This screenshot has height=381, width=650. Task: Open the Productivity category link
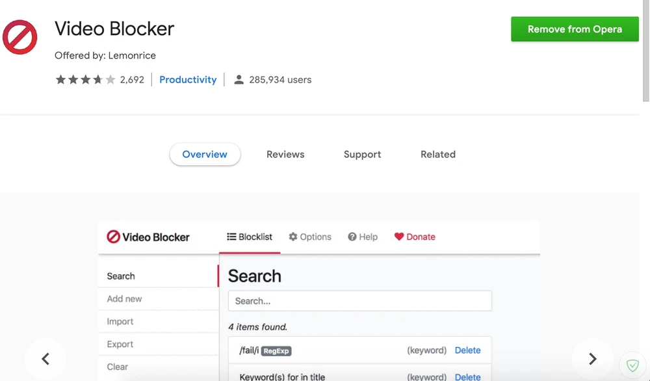[188, 80]
